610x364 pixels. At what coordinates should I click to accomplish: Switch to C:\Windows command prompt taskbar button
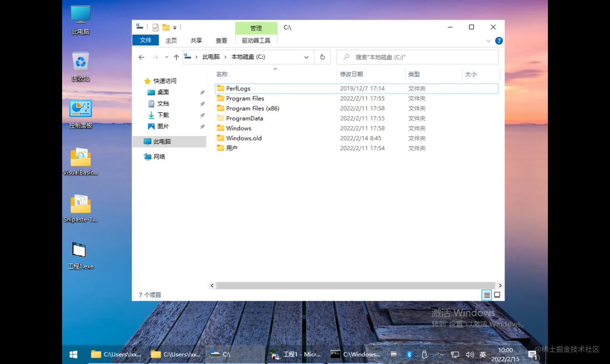click(355, 354)
